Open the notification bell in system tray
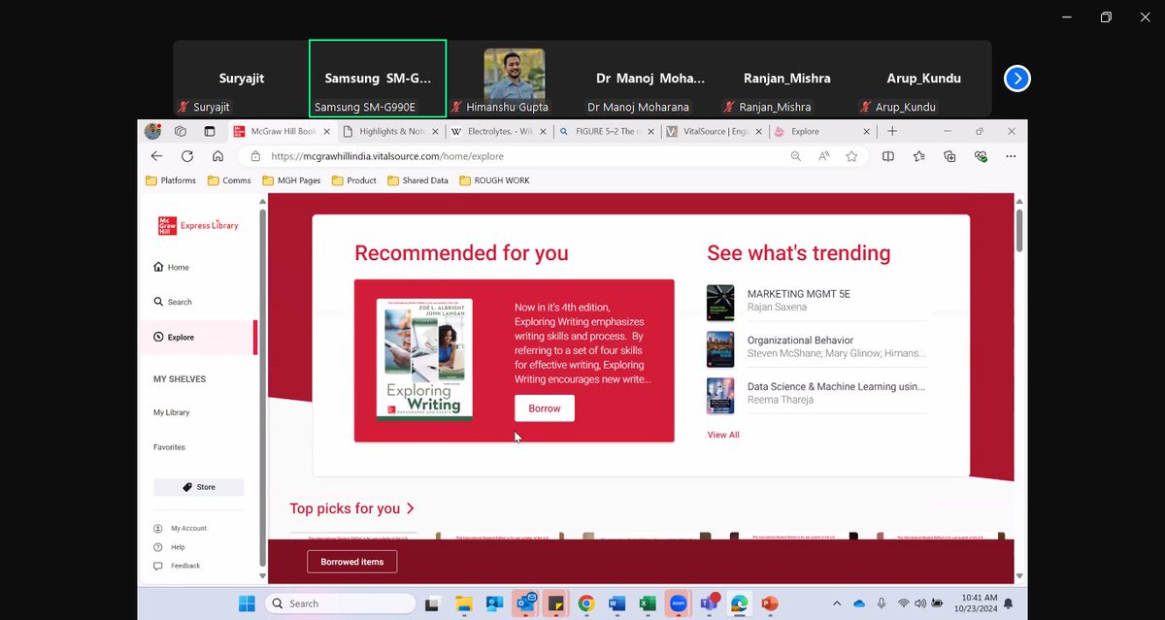The image size is (1165, 620). click(1008, 604)
